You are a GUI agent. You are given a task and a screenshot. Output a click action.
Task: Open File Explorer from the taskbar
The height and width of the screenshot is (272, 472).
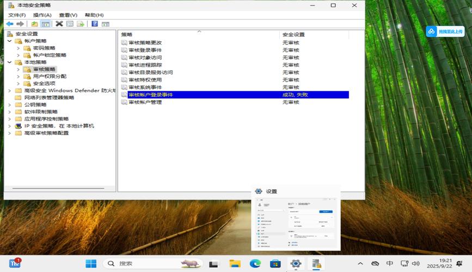tap(235, 264)
